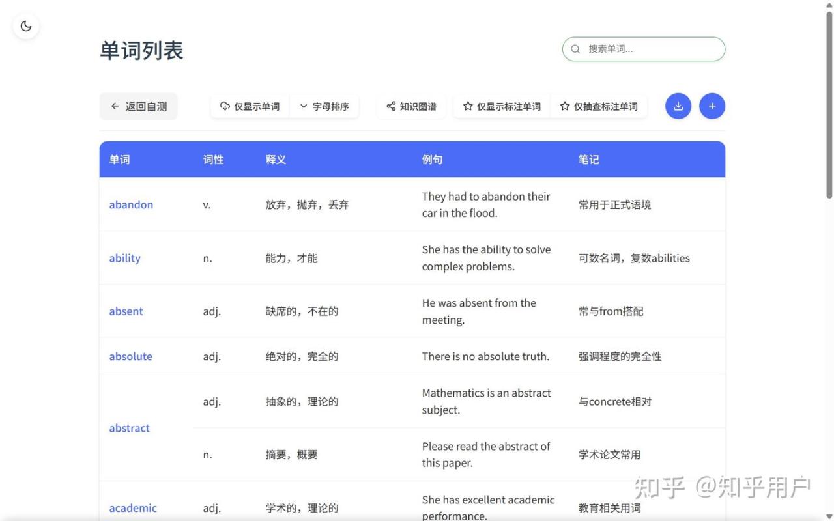Click the star icon next to 仅显示标注单词
Image resolution: width=834 pixels, height=521 pixels.
coord(468,106)
